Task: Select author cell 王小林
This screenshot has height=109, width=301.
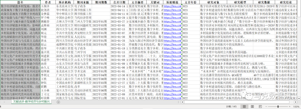Action: pos(48,90)
